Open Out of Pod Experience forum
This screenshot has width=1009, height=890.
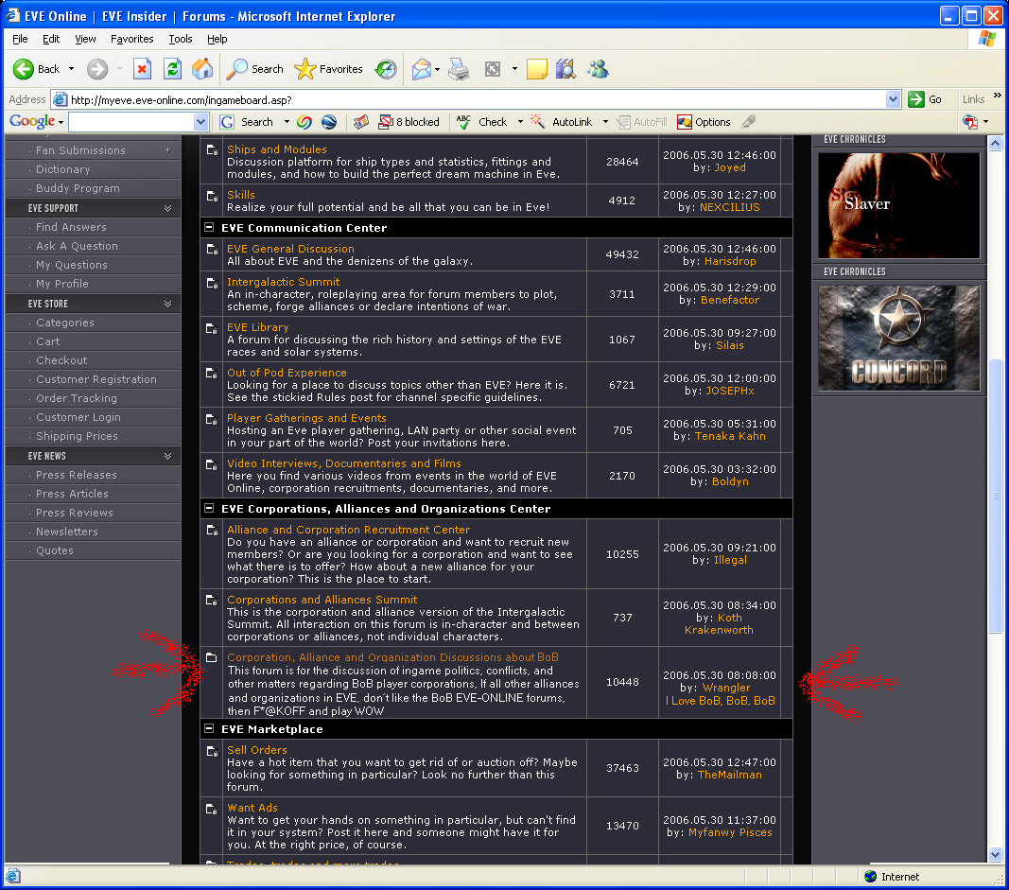click(x=287, y=372)
